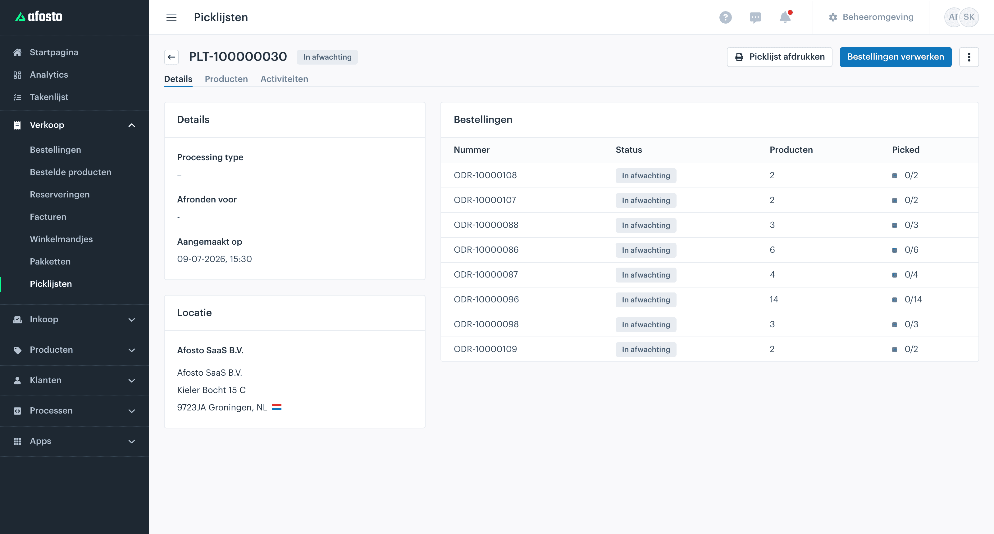Image resolution: width=994 pixels, height=534 pixels.
Task: Click the Nummer column header
Action: 472,150
